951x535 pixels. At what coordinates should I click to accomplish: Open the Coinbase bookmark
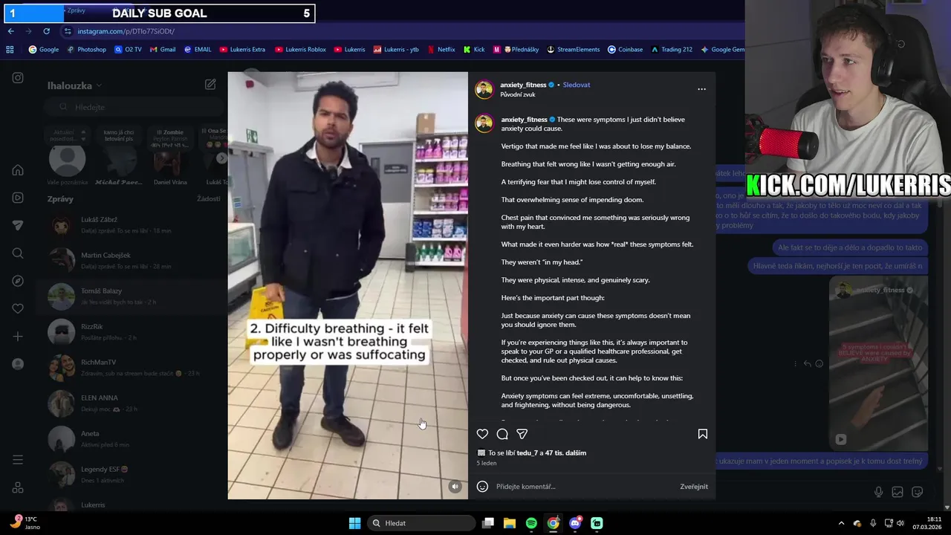tap(625, 50)
